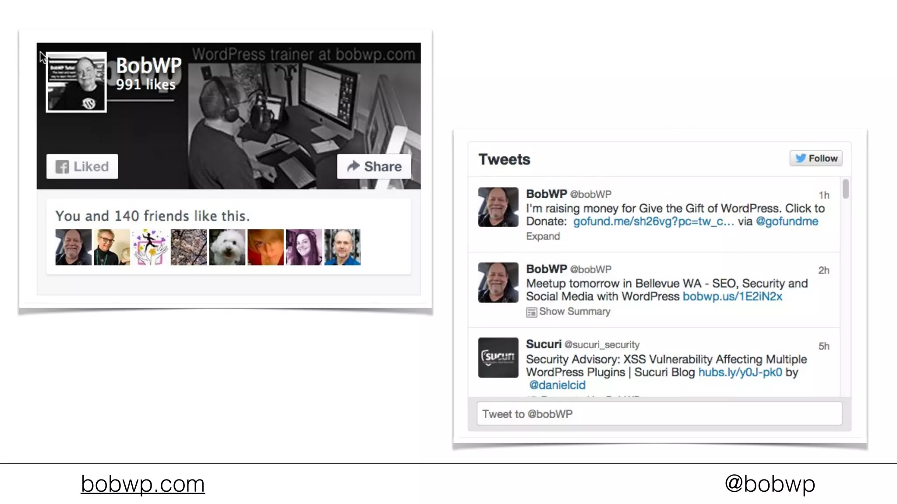Click the @danielcid mention
Viewport: 897px width, 504px height.
click(557, 385)
